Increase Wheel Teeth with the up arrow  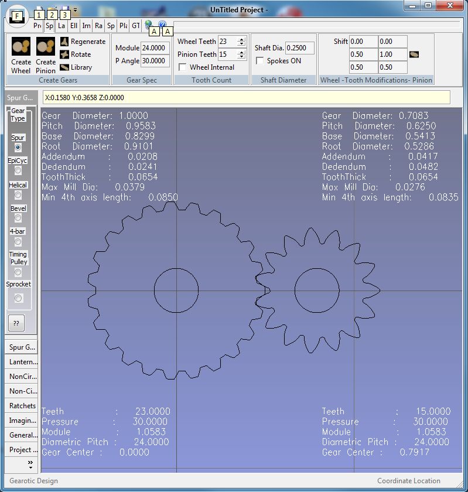pyautogui.click(x=241, y=39)
